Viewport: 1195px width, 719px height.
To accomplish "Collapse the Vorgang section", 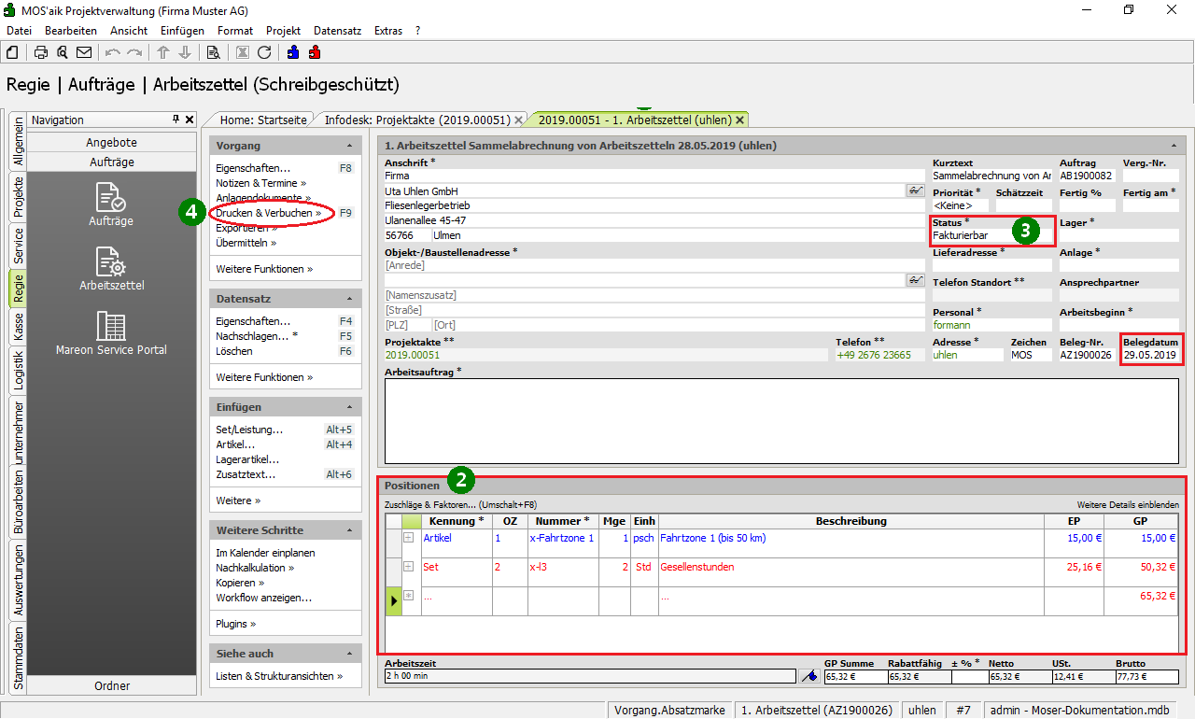I will [349, 147].
